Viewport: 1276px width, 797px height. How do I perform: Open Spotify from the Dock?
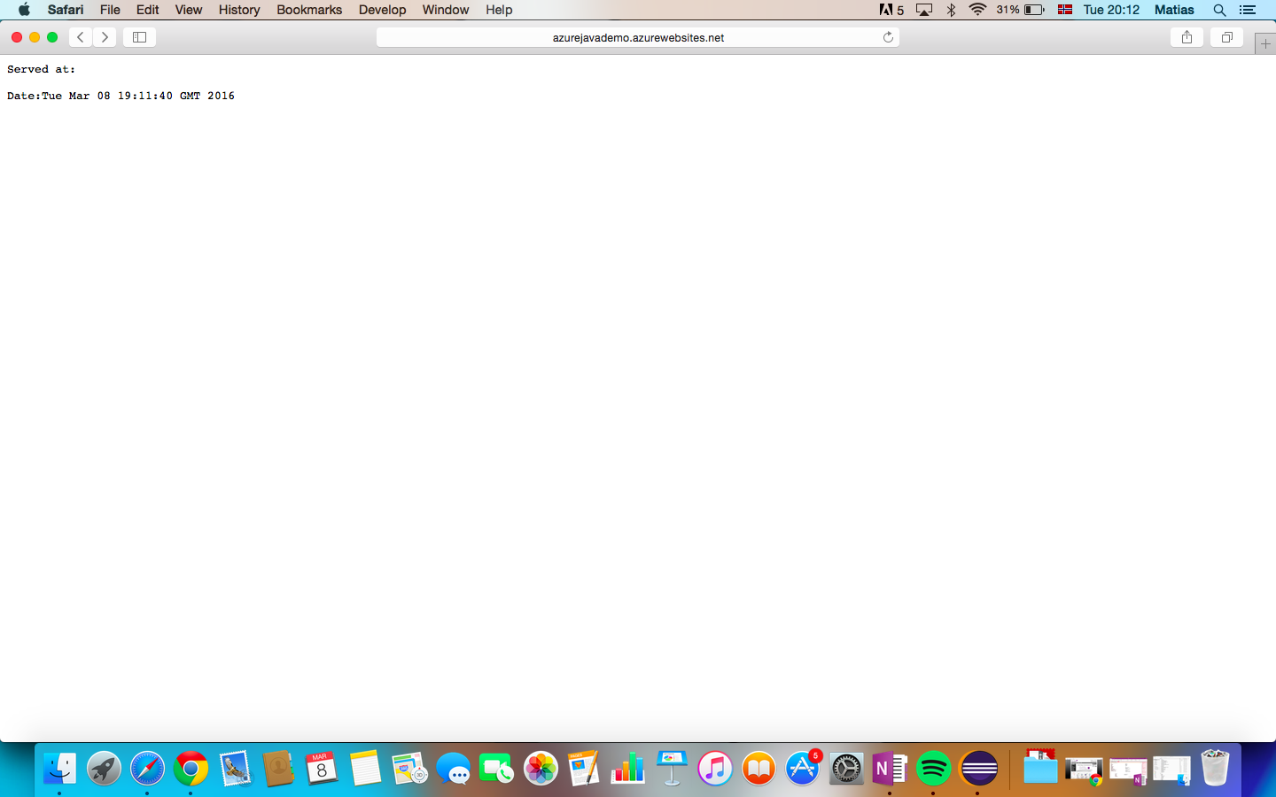tap(933, 768)
